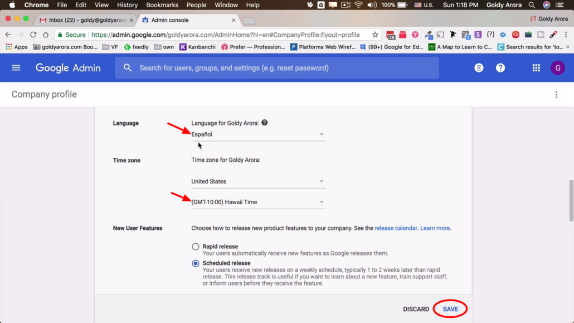Open the Admin support assistant icon
The image size is (574, 323).
point(479,68)
